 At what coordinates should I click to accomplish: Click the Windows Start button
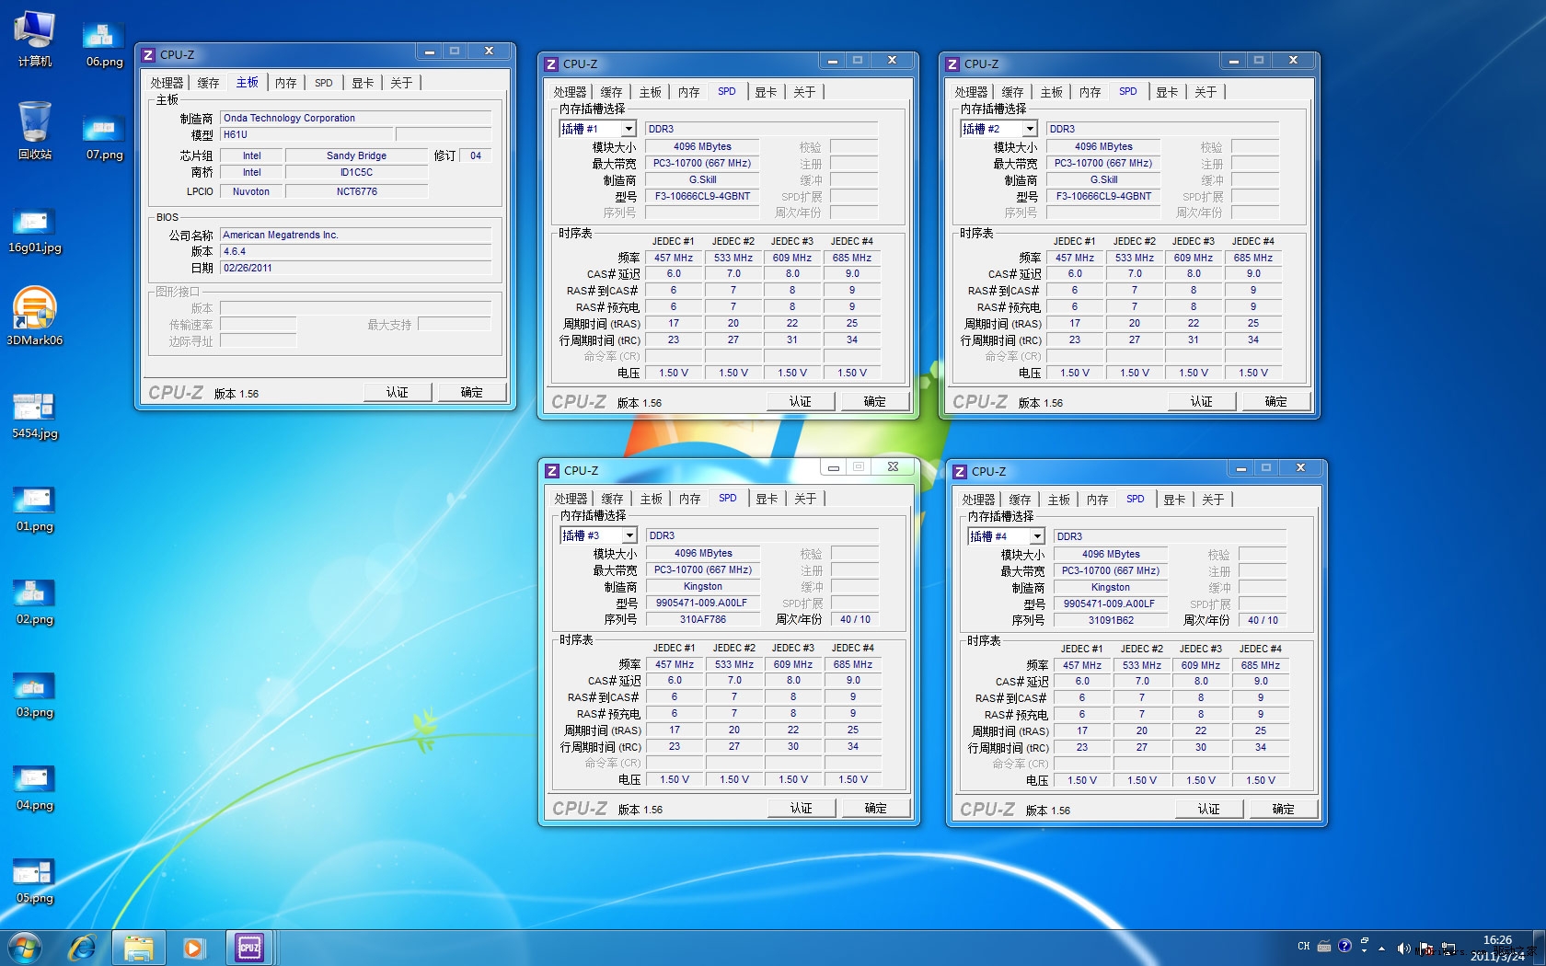coord(25,948)
